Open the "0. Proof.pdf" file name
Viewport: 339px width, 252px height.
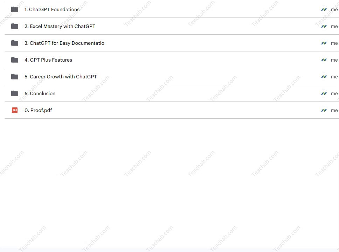pyautogui.click(x=38, y=110)
